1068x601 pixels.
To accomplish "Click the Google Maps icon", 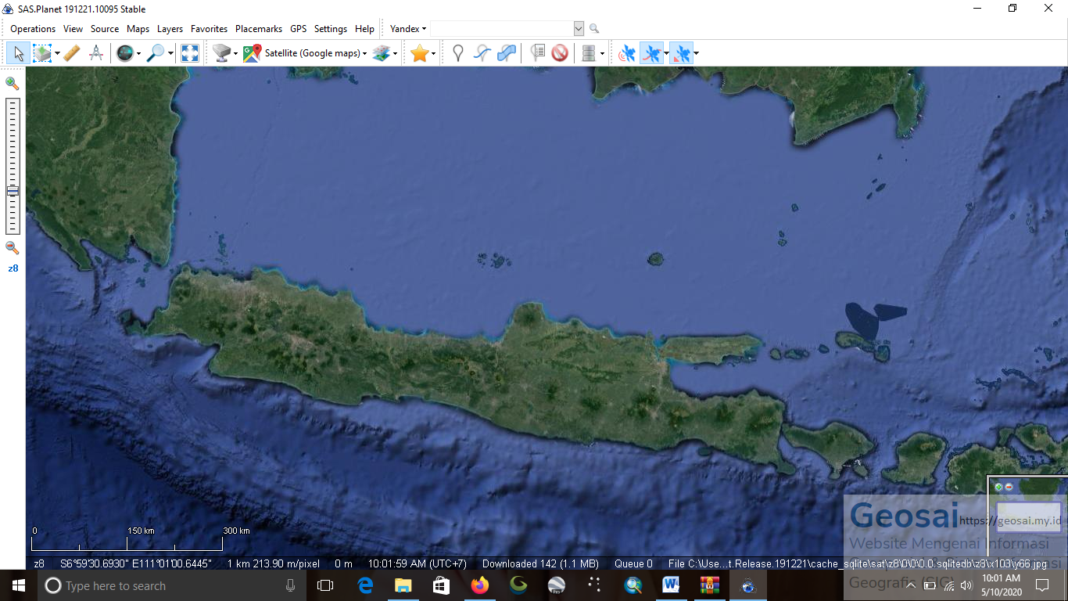I will tap(252, 53).
